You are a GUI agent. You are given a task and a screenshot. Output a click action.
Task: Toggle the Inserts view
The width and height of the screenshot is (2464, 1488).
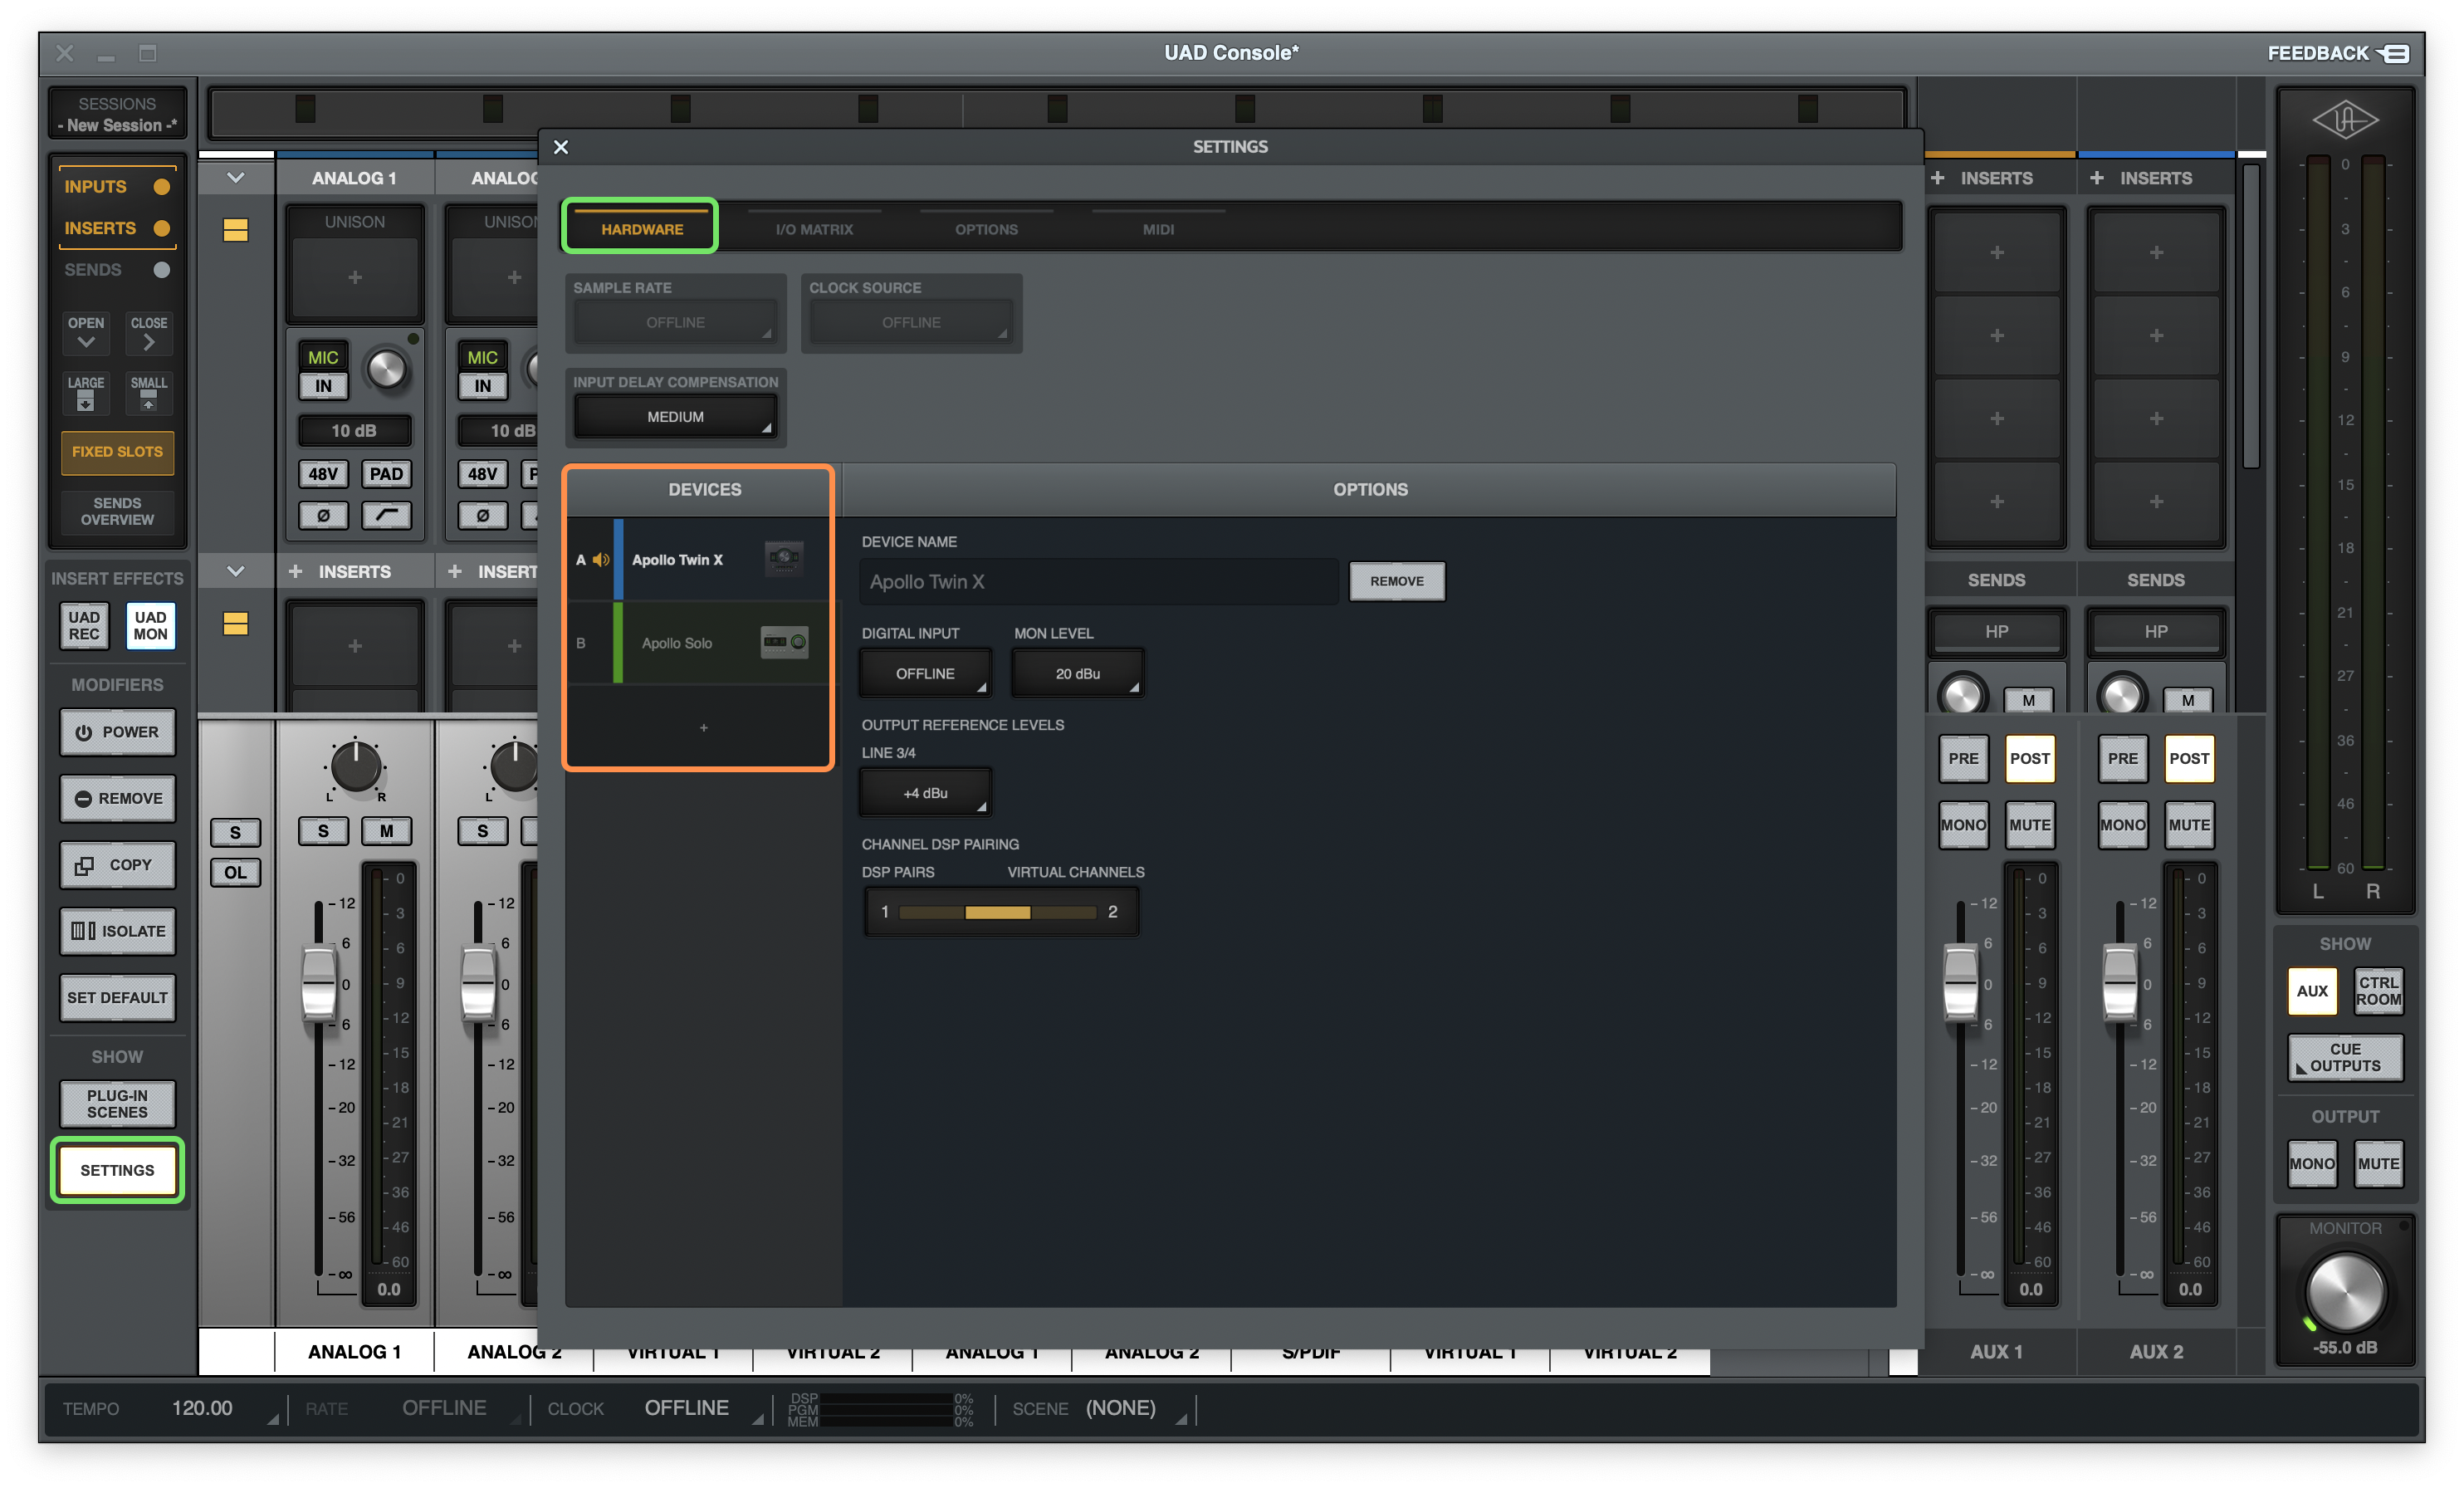click(117, 228)
